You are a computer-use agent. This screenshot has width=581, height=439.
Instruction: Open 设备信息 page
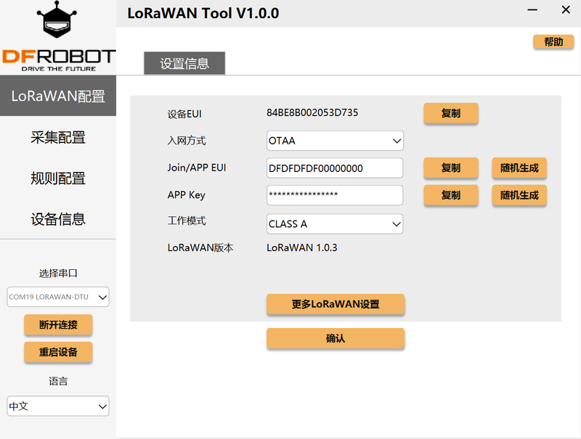[x=58, y=218]
